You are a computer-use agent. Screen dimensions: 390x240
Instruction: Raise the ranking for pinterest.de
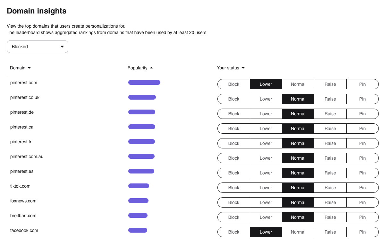coord(330,113)
